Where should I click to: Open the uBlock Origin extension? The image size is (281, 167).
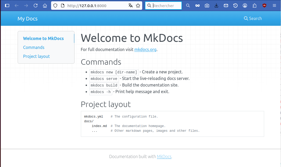pyautogui.click(x=264, y=6)
